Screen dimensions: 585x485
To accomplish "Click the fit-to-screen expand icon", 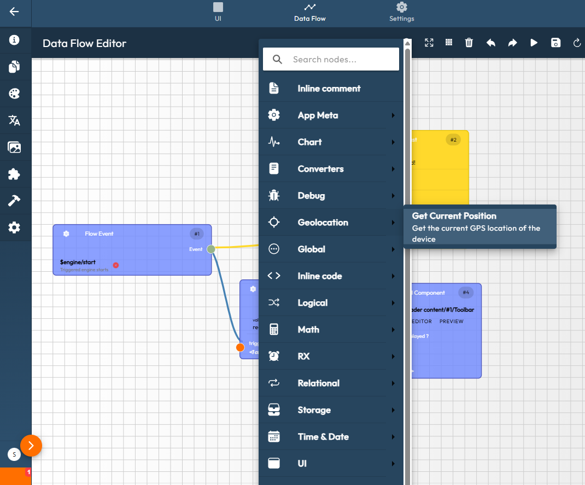I will pos(429,43).
